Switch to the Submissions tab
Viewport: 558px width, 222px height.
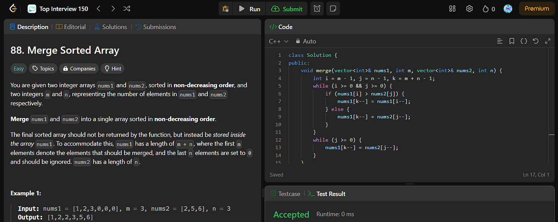[x=155, y=27]
